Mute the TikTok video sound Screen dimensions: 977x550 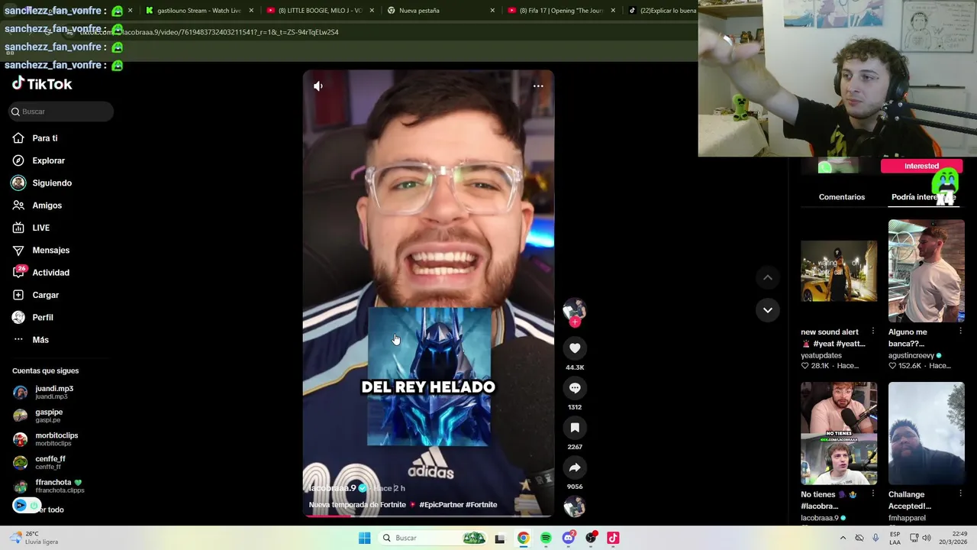[x=318, y=86]
